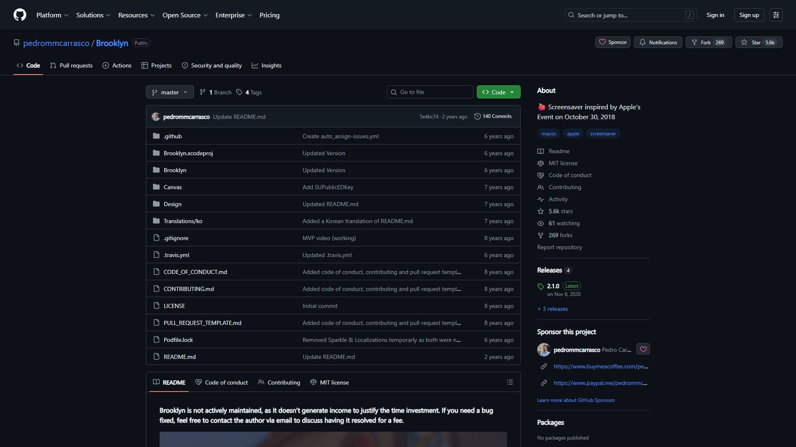The height and width of the screenshot is (447, 796).
Task: Select the MIT license README tab
Action: pos(330,382)
